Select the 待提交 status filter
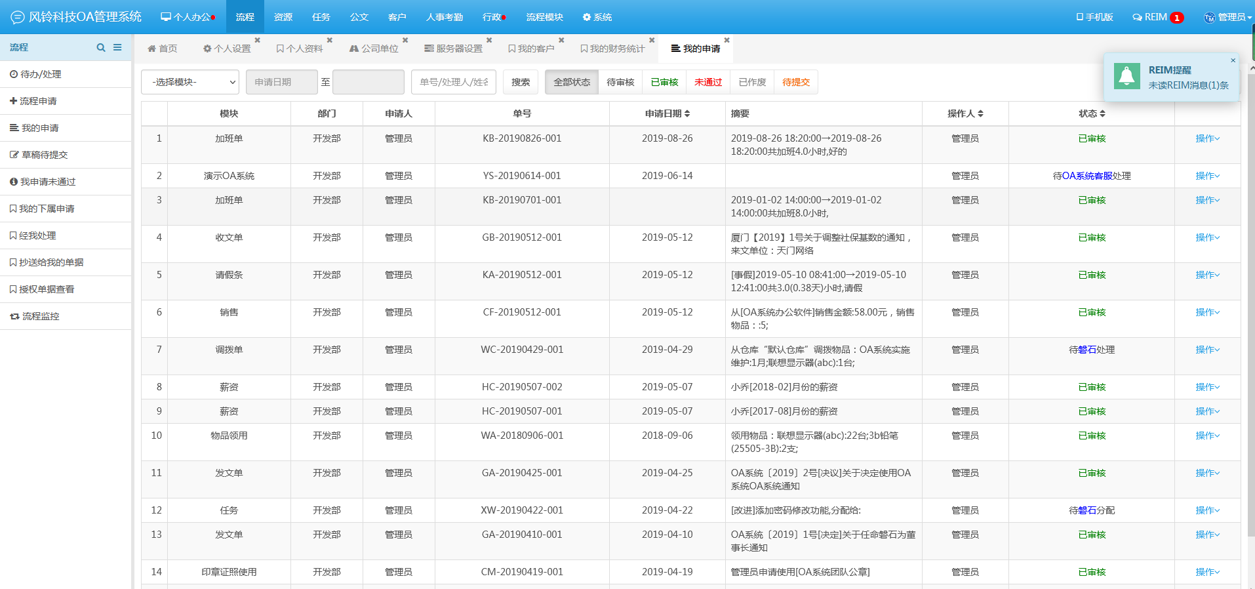 tap(796, 82)
